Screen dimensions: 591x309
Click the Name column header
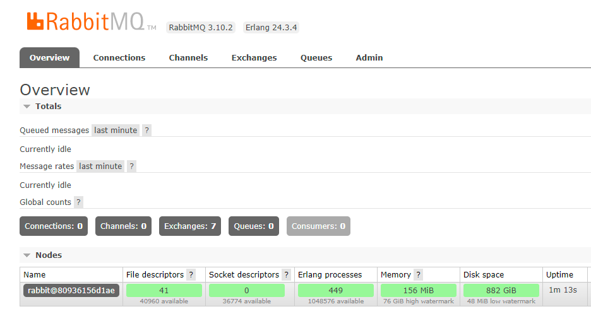point(34,275)
